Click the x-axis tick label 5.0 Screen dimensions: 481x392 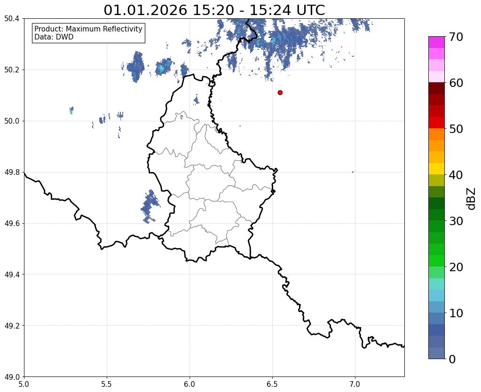coord(24,384)
